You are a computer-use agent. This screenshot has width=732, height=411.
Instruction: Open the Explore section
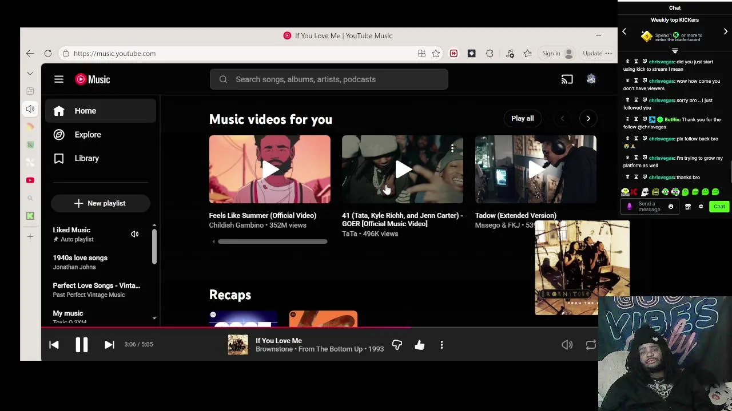pyautogui.click(x=101, y=135)
